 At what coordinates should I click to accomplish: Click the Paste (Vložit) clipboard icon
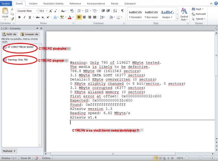click(5, 11)
